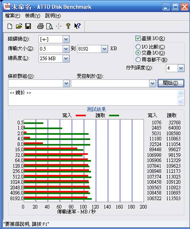Select the 兩者都不 radio option

tap(138, 60)
